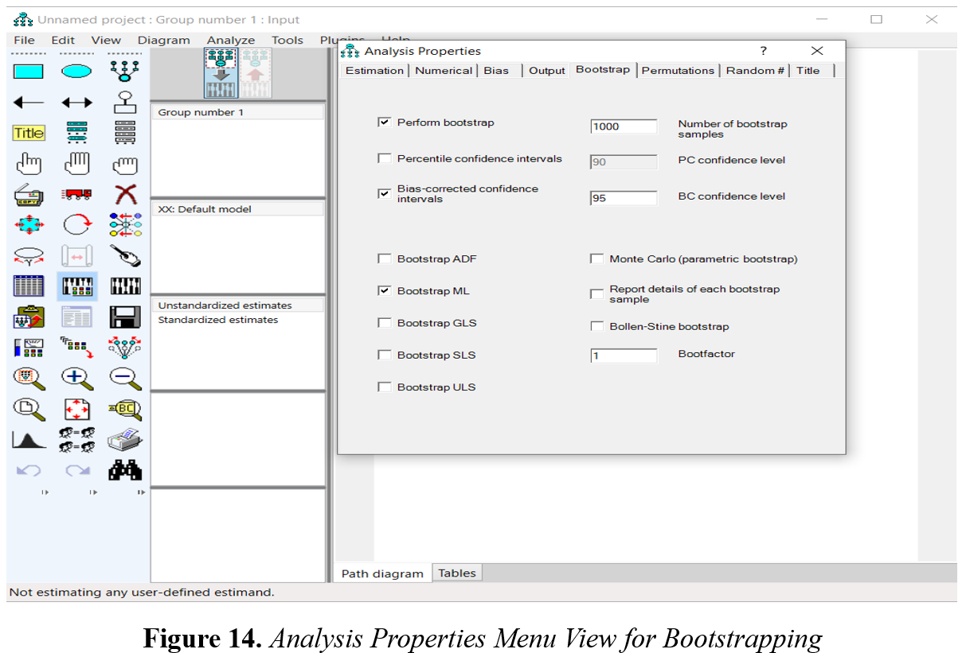
Task: Click the Calculate estimates abacus icon
Action: pos(125,286)
